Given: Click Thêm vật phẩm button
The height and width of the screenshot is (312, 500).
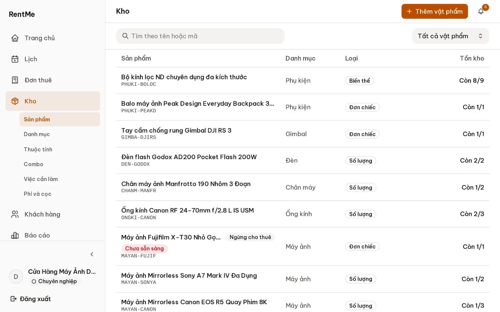Looking at the screenshot, I should point(434,12).
